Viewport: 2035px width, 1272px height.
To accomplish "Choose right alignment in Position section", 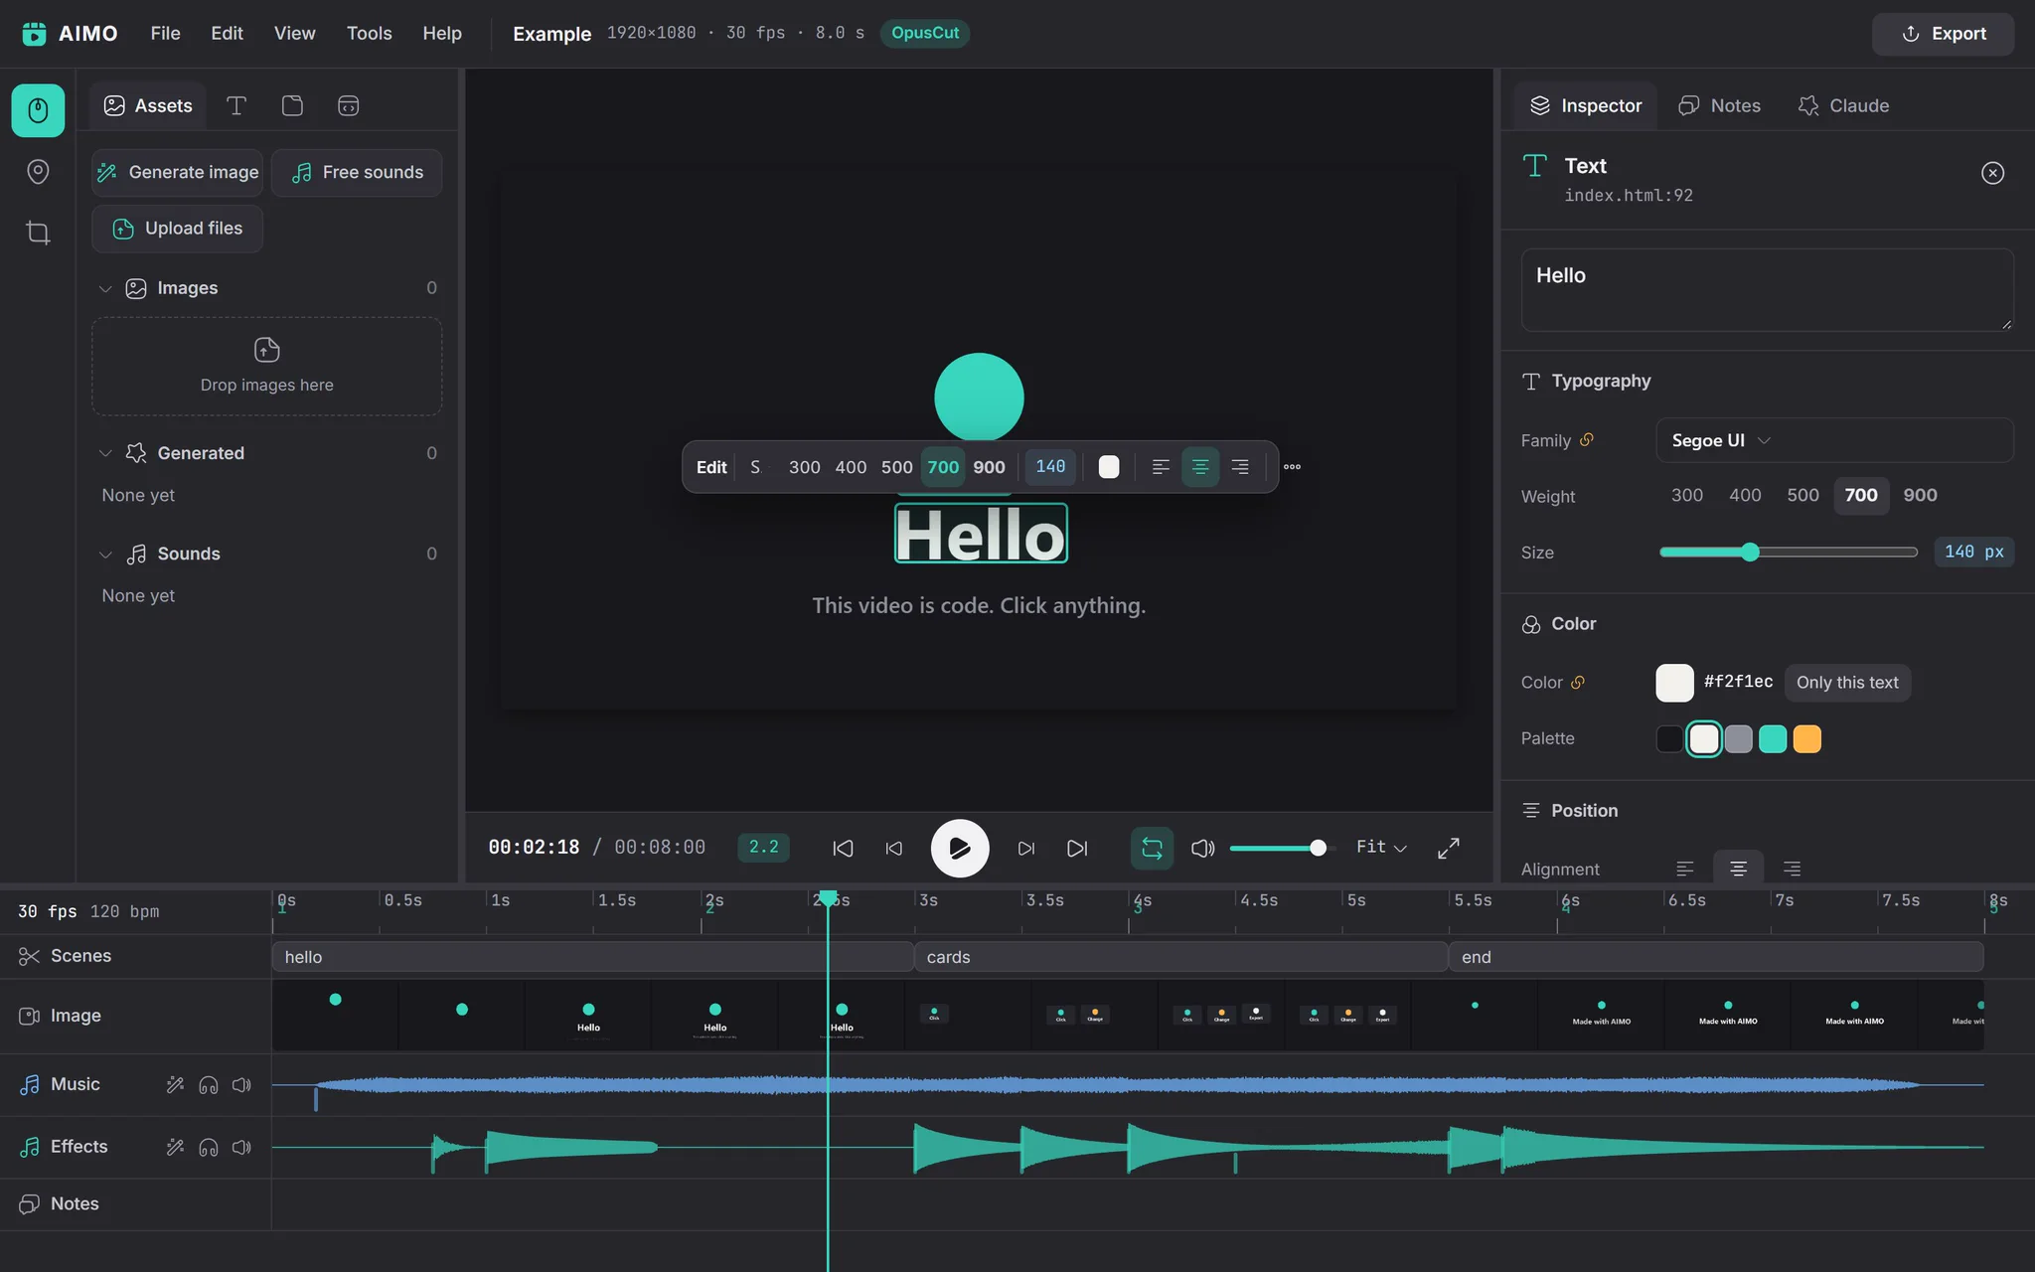I will point(1792,869).
